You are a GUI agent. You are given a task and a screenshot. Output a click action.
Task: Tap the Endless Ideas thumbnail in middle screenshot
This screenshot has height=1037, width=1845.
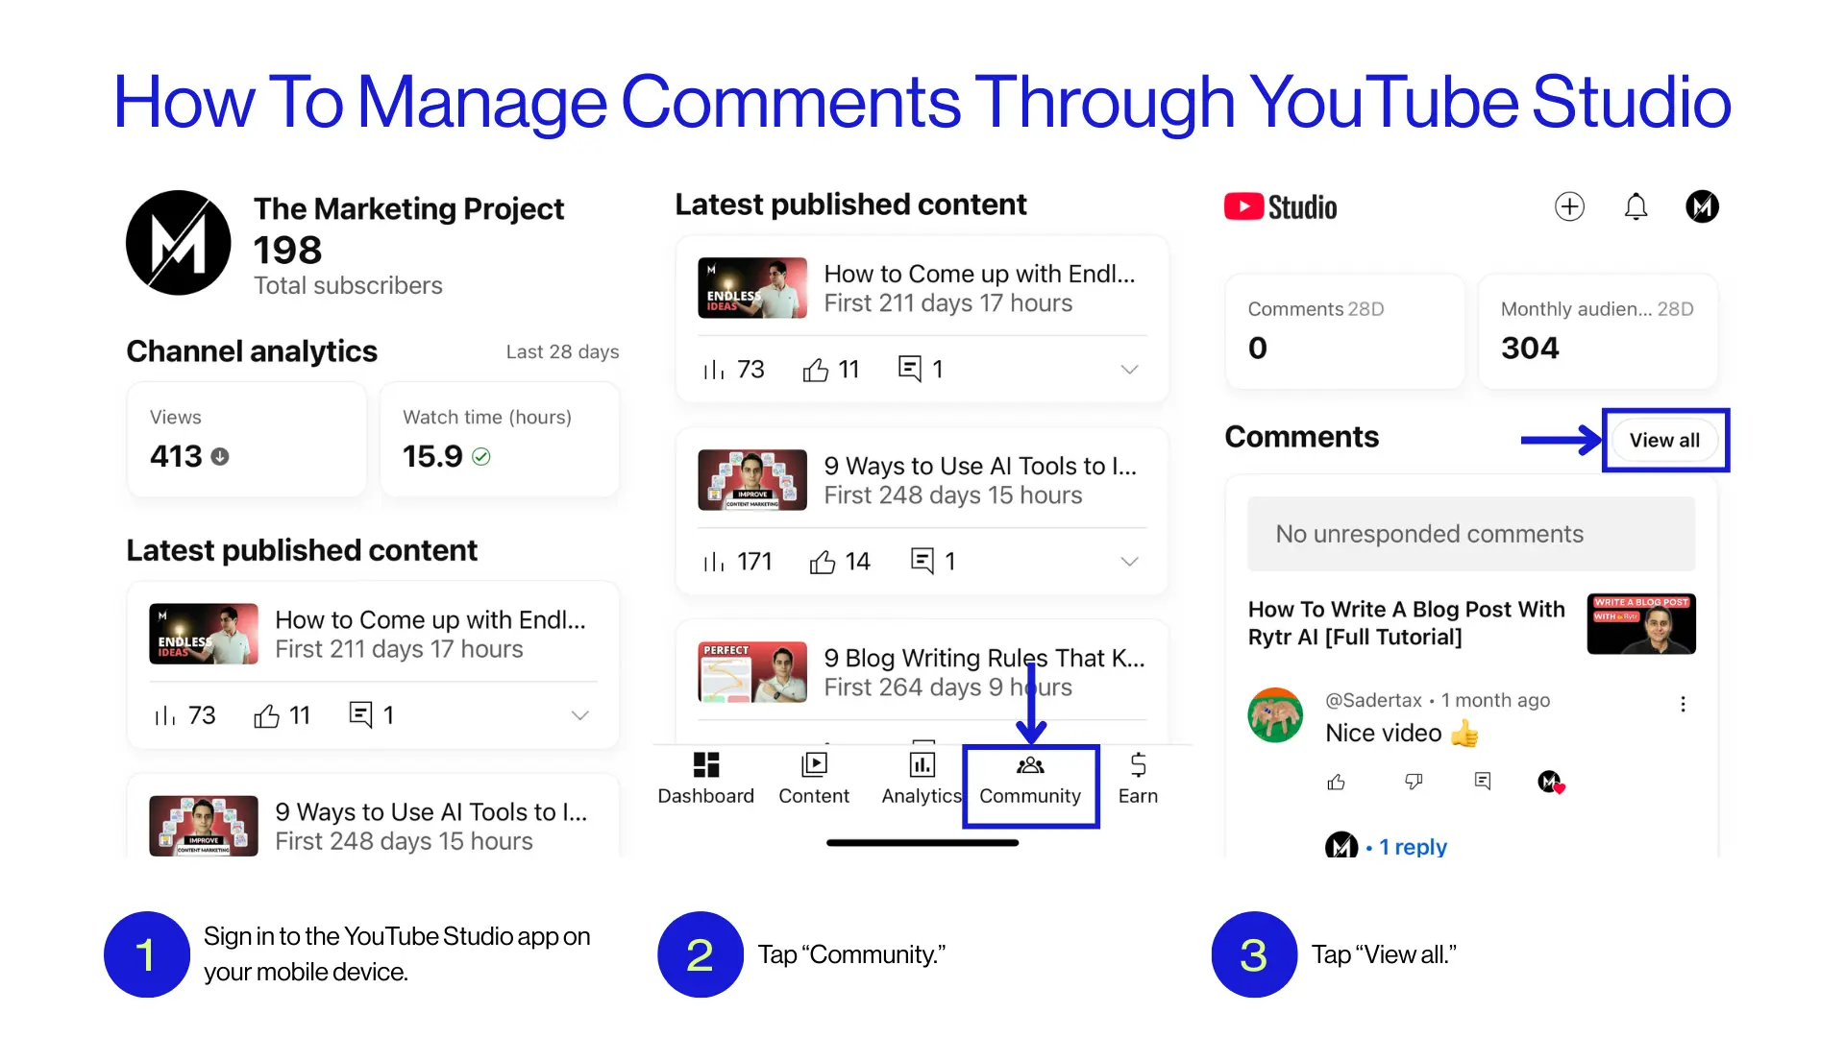tap(752, 288)
